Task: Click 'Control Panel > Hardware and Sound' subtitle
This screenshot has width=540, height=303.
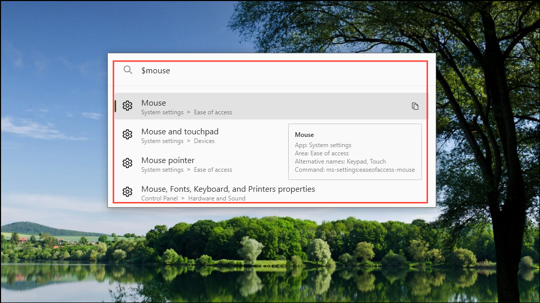Action: pyautogui.click(x=193, y=198)
